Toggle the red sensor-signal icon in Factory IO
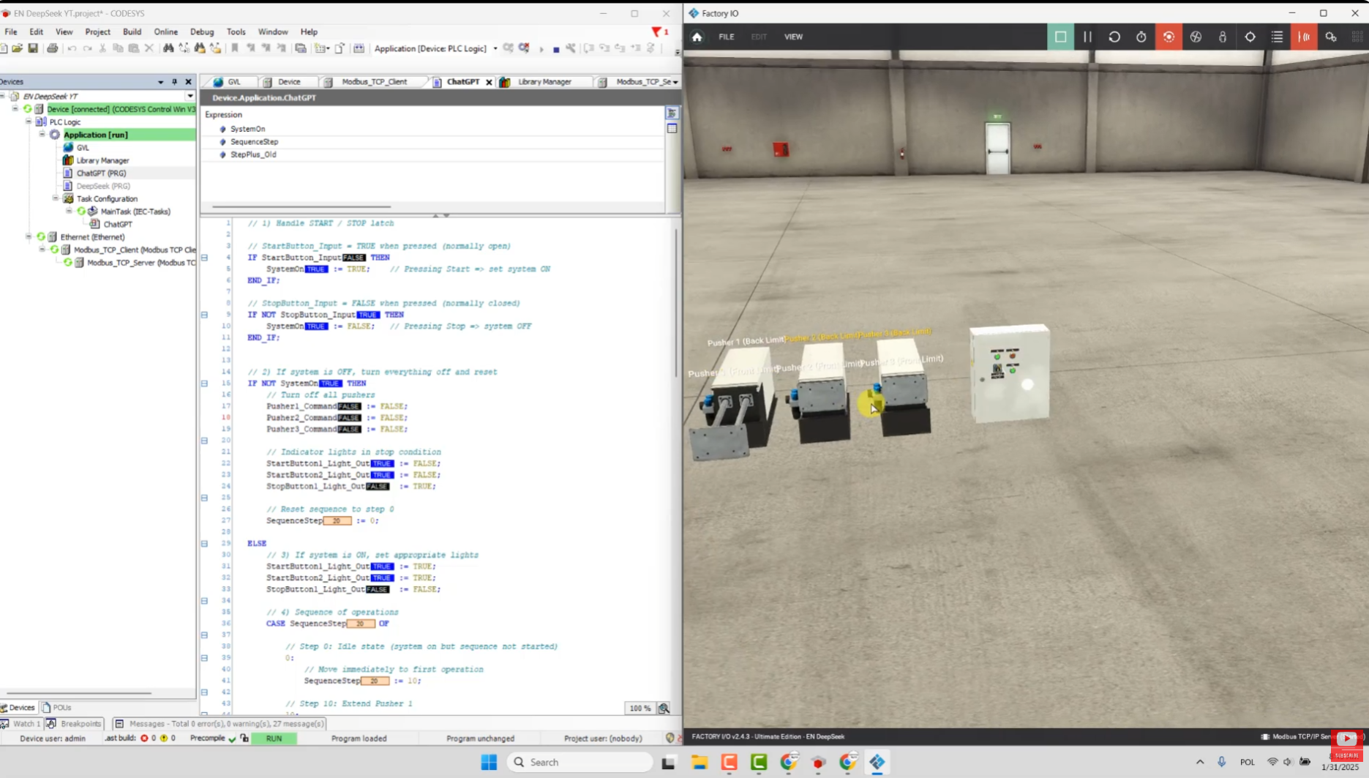This screenshot has height=778, width=1369. pos(1304,37)
